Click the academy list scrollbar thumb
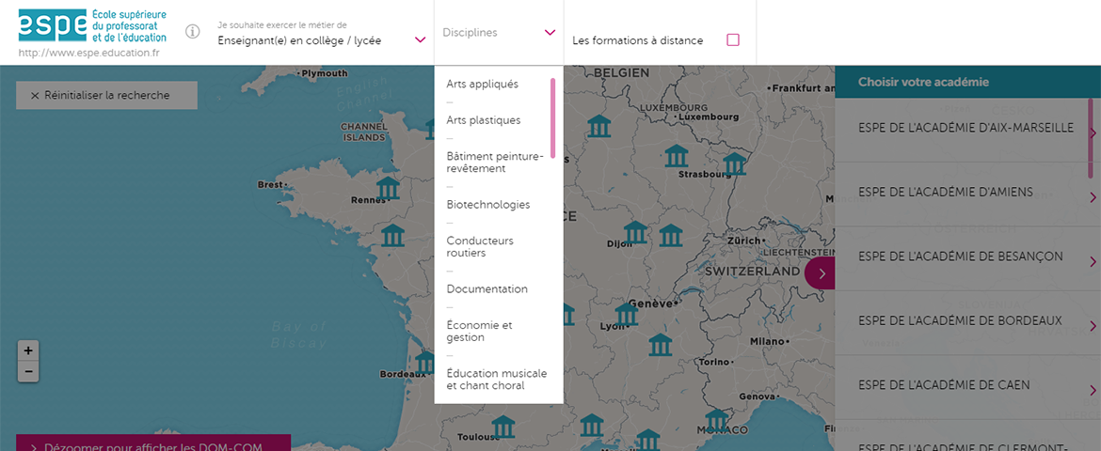The width and height of the screenshot is (1101, 451). tap(1092, 137)
